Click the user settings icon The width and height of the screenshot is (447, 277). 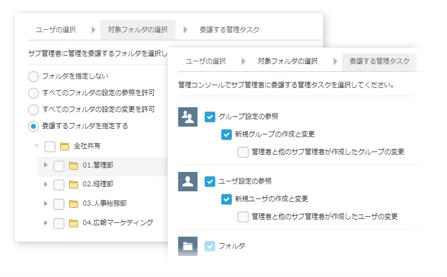[188, 181]
